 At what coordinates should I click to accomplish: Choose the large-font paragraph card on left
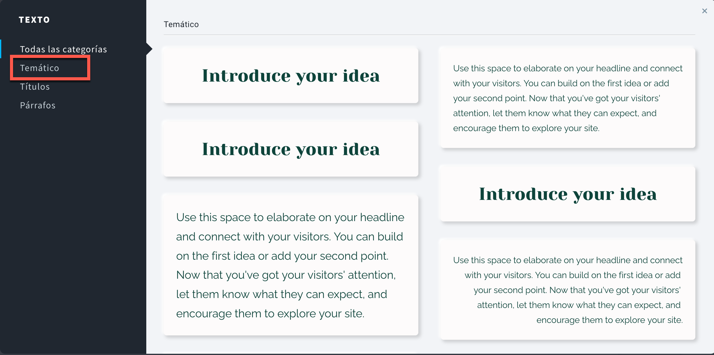[291, 265]
